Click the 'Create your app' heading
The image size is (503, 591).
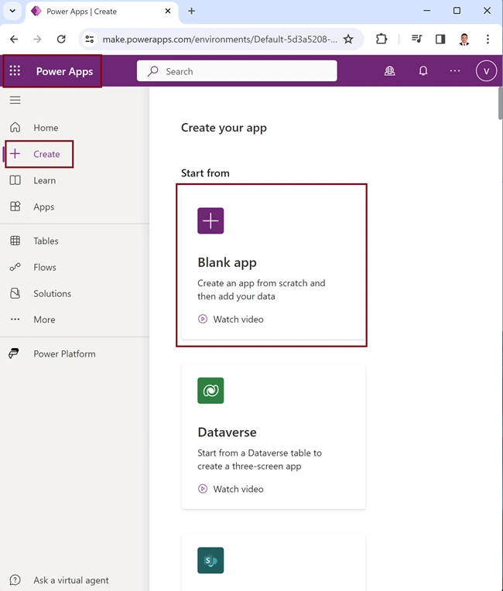pos(224,128)
